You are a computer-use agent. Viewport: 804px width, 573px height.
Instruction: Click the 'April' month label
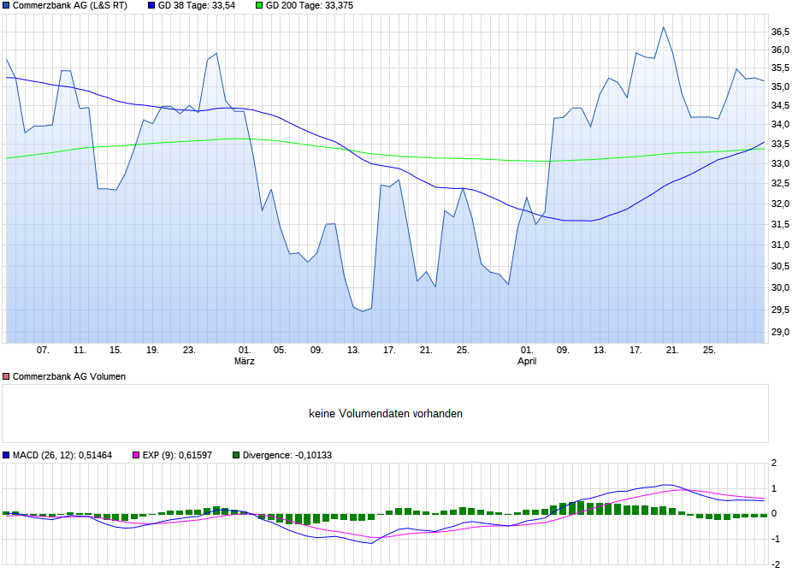point(527,361)
